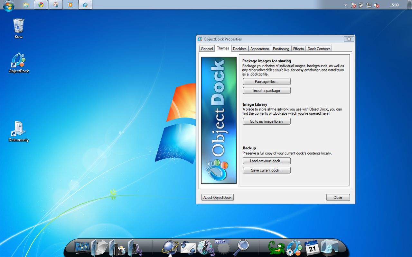Open Windows Explorer from the taskbar

[x=26, y=5]
